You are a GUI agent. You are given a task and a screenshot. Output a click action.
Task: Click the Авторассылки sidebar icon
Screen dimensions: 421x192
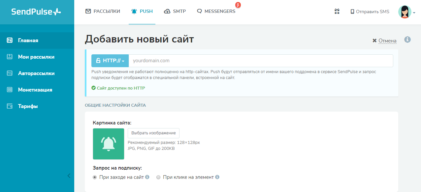[x=10, y=73]
